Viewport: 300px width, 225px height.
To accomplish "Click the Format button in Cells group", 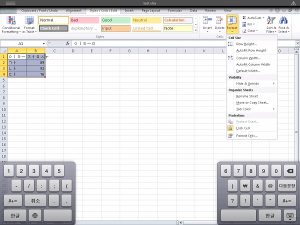I will pos(232,24).
